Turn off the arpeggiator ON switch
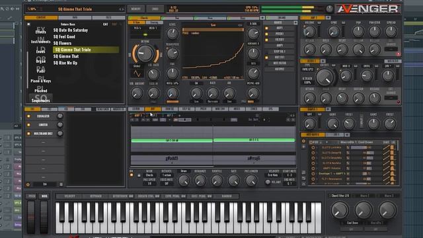This screenshot has width=423, height=238. point(132,175)
